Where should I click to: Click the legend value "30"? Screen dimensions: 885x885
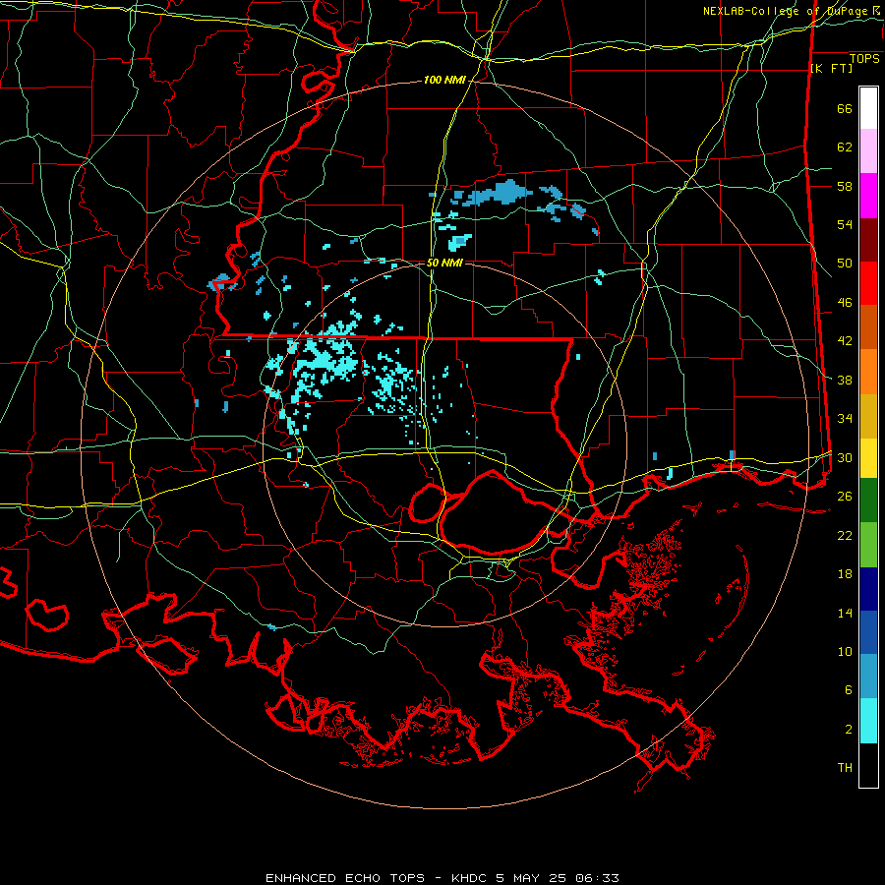(845, 457)
